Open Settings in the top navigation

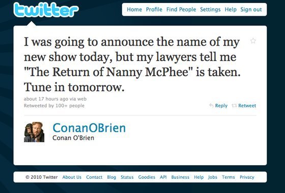210,10
